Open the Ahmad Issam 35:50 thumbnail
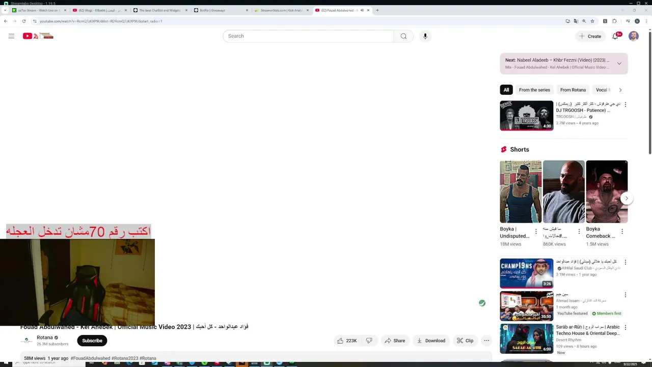 coord(527,306)
